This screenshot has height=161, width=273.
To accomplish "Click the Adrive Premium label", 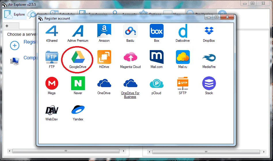I will [x=78, y=41].
